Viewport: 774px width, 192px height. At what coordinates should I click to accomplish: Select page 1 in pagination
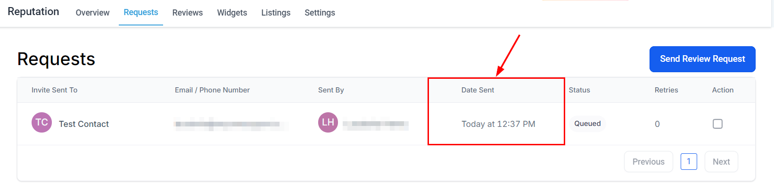(x=689, y=162)
